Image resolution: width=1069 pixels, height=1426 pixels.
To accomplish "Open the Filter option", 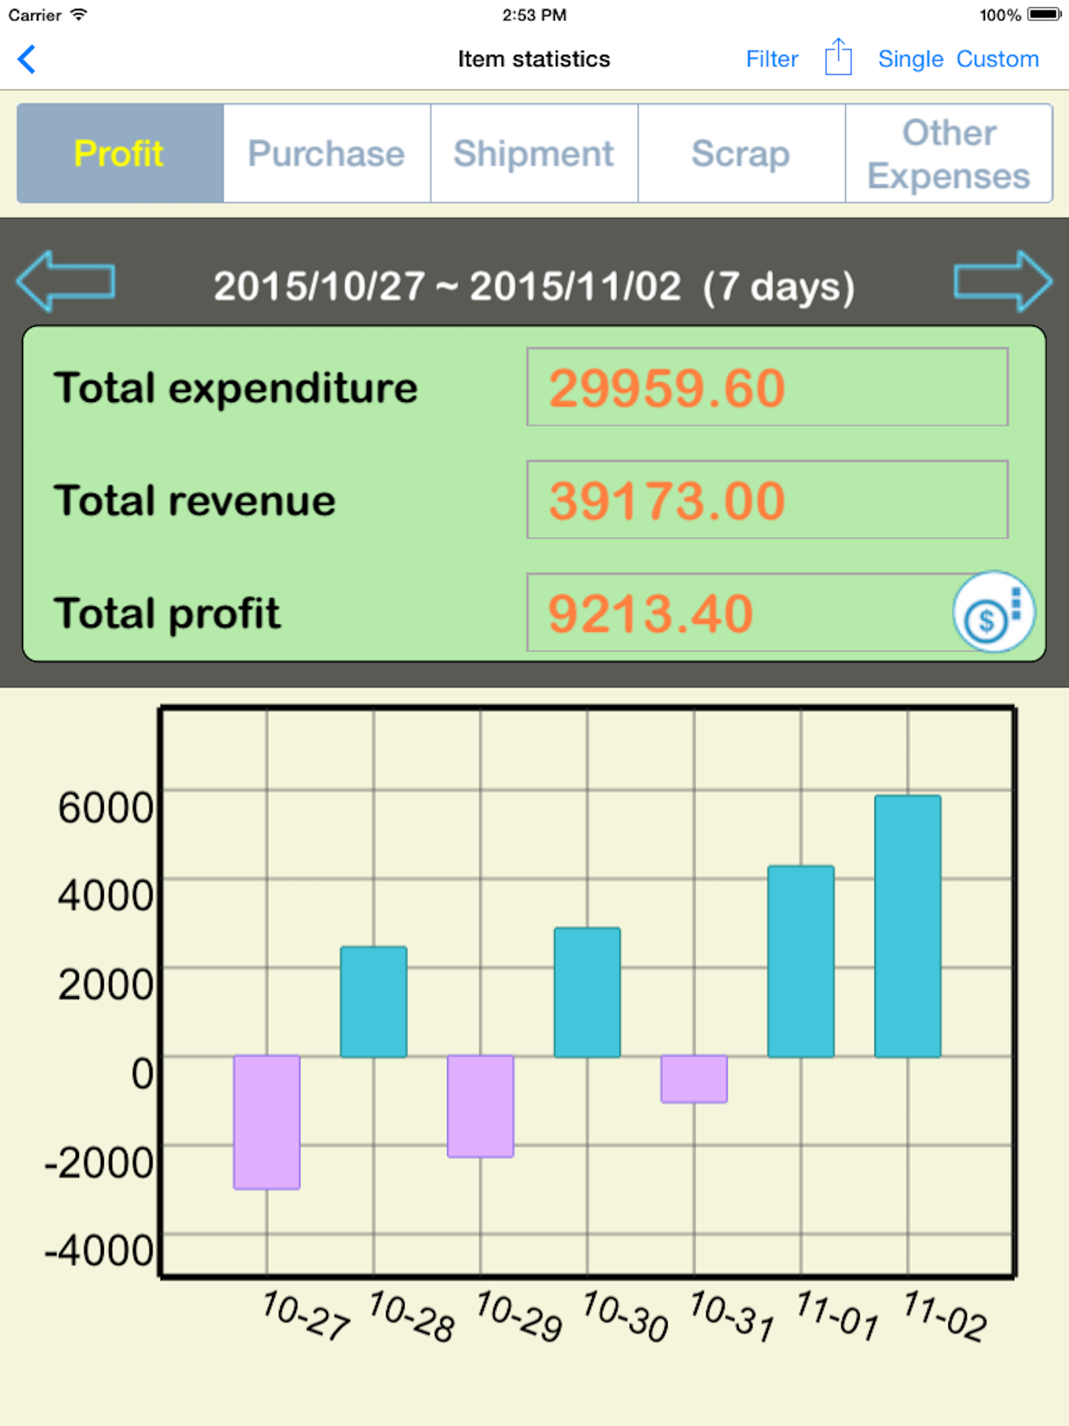I will pyautogui.click(x=772, y=60).
